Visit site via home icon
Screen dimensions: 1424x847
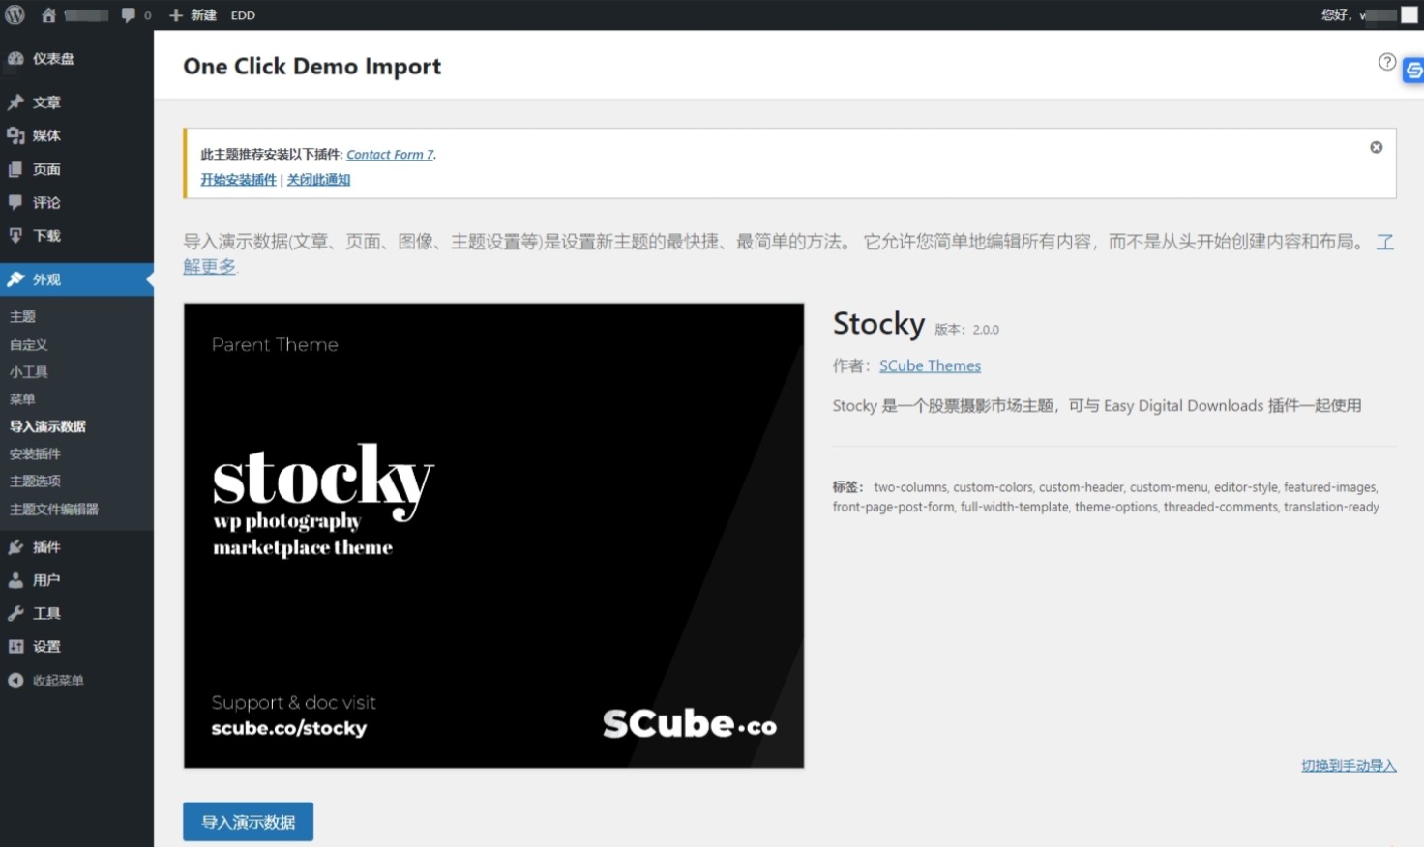coord(48,15)
